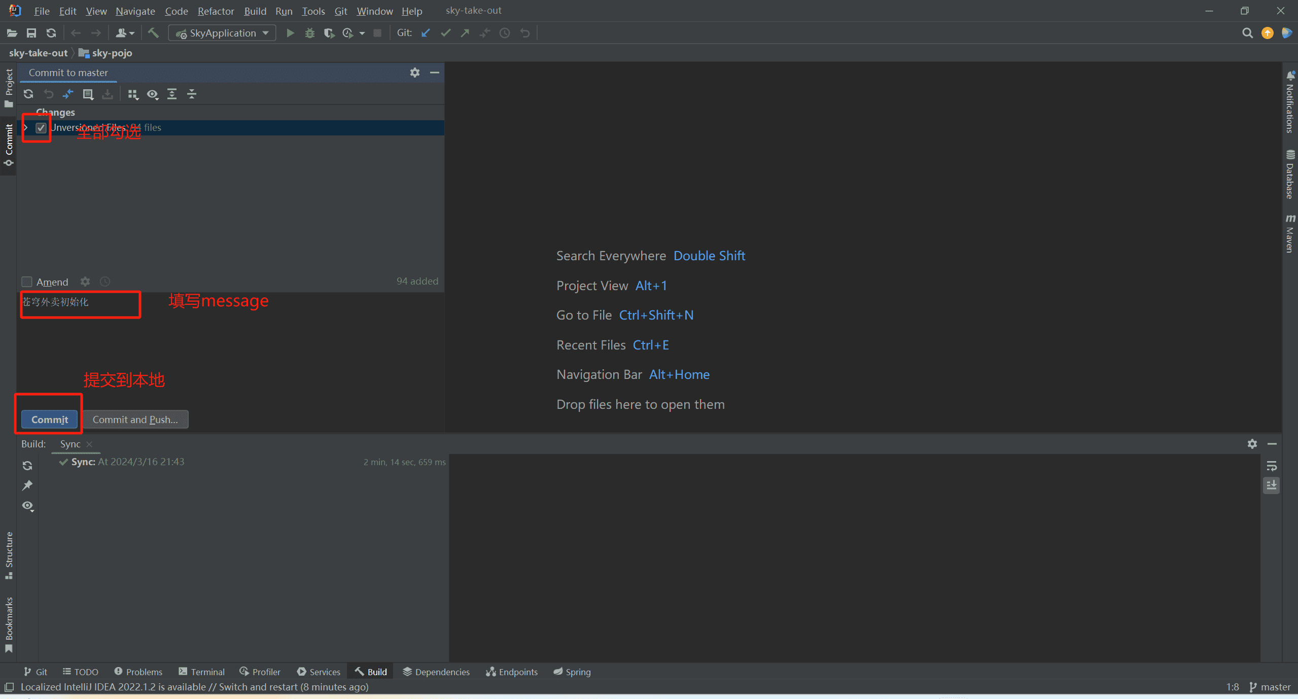Click Git Commit checkmark icon in toolbar
The width and height of the screenshot is (1298, 699).
click(x=446, y=33)
